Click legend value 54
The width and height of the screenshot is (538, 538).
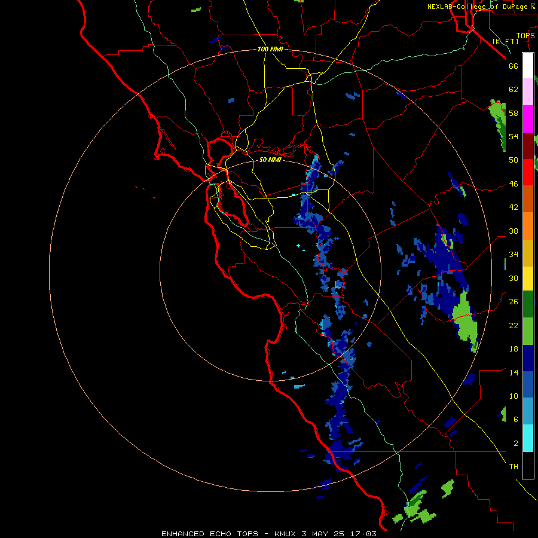(x=513, y=136)
